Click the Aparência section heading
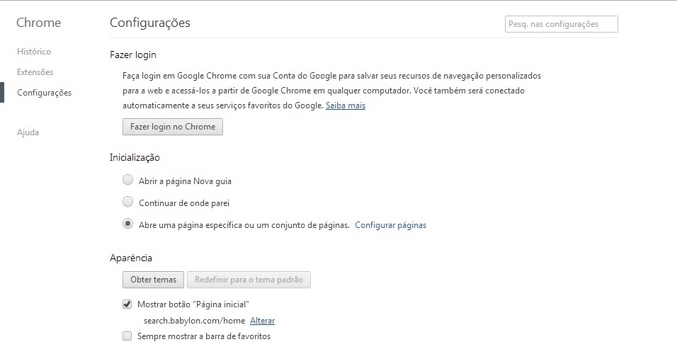677x354 pixels. (131, 258)
